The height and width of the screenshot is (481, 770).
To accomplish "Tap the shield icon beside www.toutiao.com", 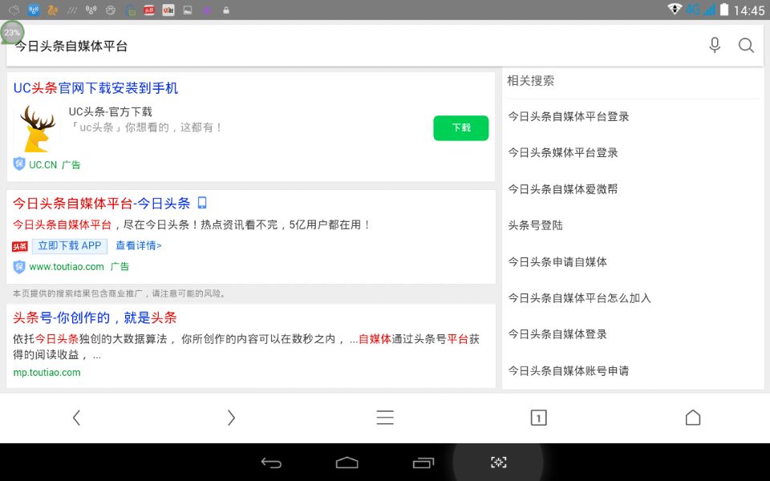I will pos(19,266).
